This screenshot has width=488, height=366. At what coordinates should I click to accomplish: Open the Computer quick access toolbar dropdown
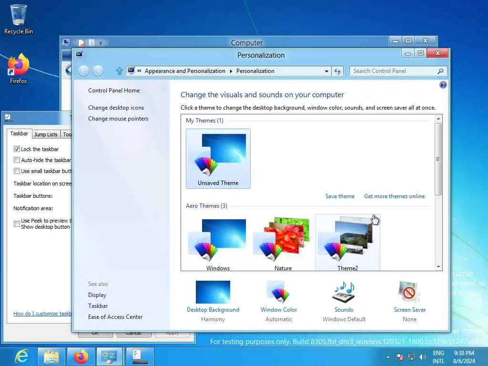coord(101,43)
